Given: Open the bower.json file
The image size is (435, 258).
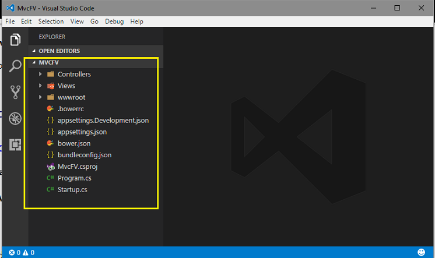Looking at the screenshot, I should tap(74, 143).
